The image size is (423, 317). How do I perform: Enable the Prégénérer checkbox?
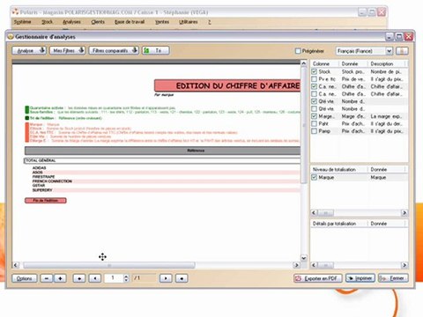pos(298,51)
